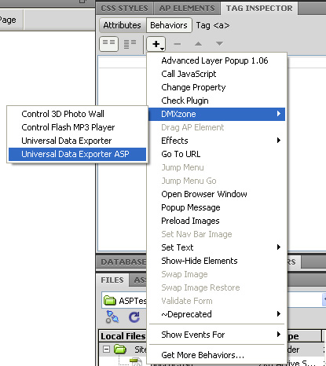
Task: Click the ASPTest site folder icon
Action: tap(110, 301)
